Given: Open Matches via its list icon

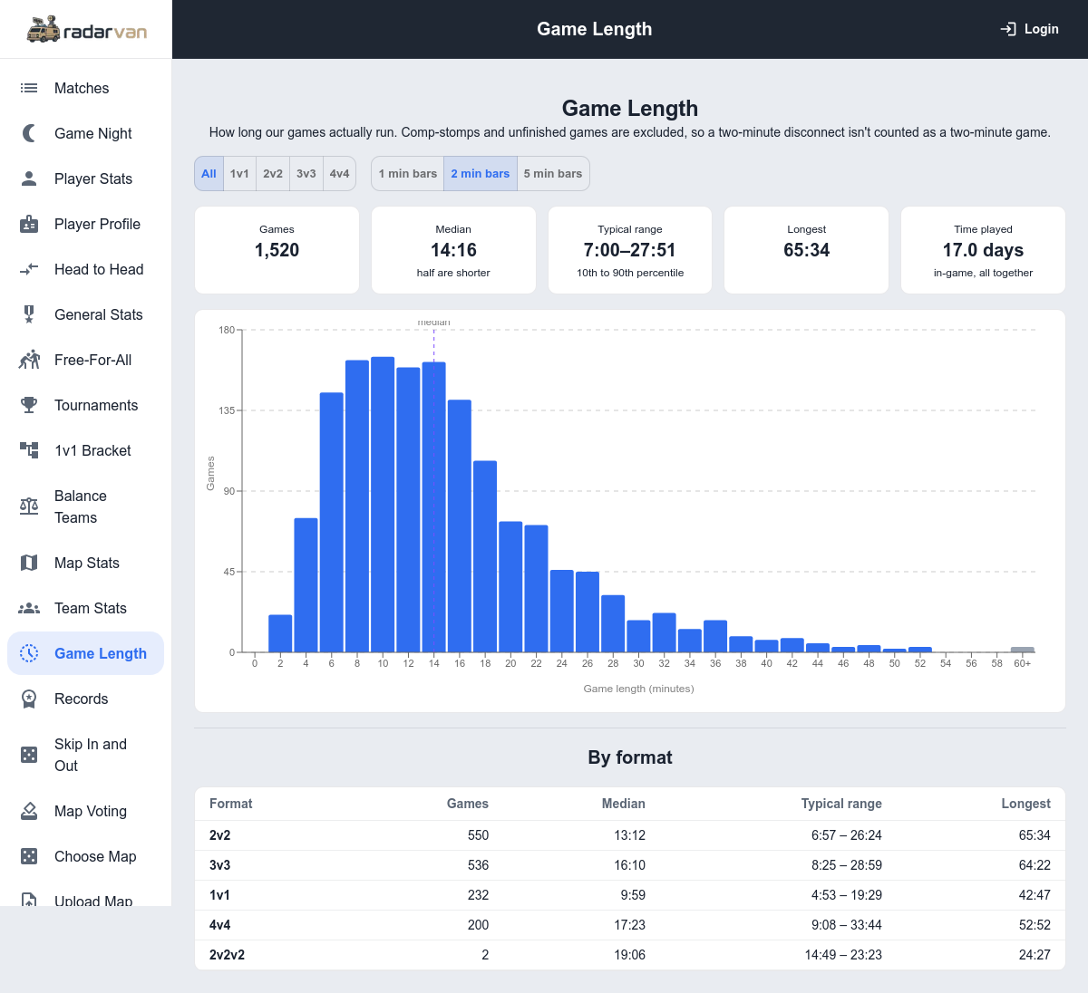Looking at the screenshot, I should pyautogui.click(x=29, y=88).
